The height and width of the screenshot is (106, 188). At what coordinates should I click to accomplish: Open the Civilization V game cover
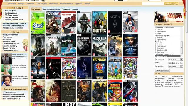tap(69, 91)
